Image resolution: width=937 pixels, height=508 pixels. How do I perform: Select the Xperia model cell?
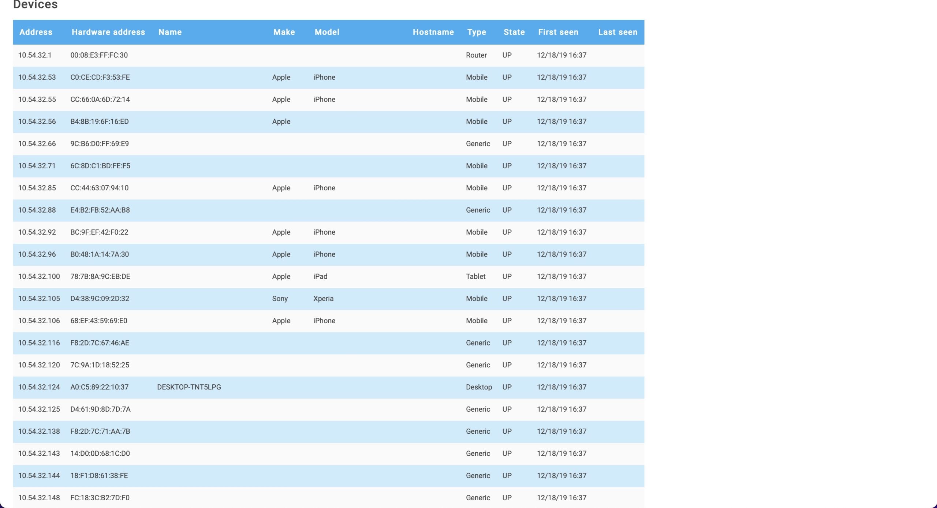(323, 299)
